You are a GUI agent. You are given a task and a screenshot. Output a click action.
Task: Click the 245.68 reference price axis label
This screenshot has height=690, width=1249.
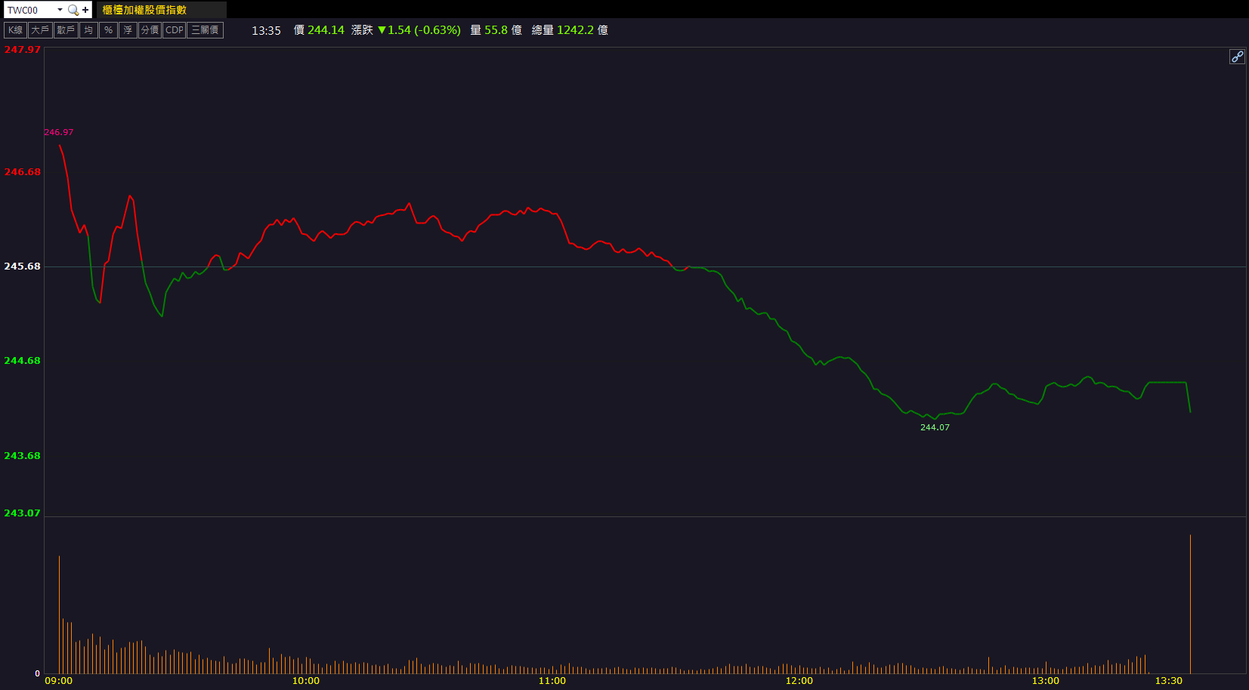tap(22, 266)
